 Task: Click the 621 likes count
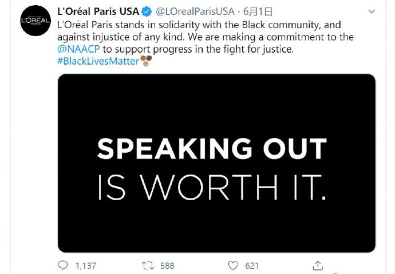click(251, 265)
